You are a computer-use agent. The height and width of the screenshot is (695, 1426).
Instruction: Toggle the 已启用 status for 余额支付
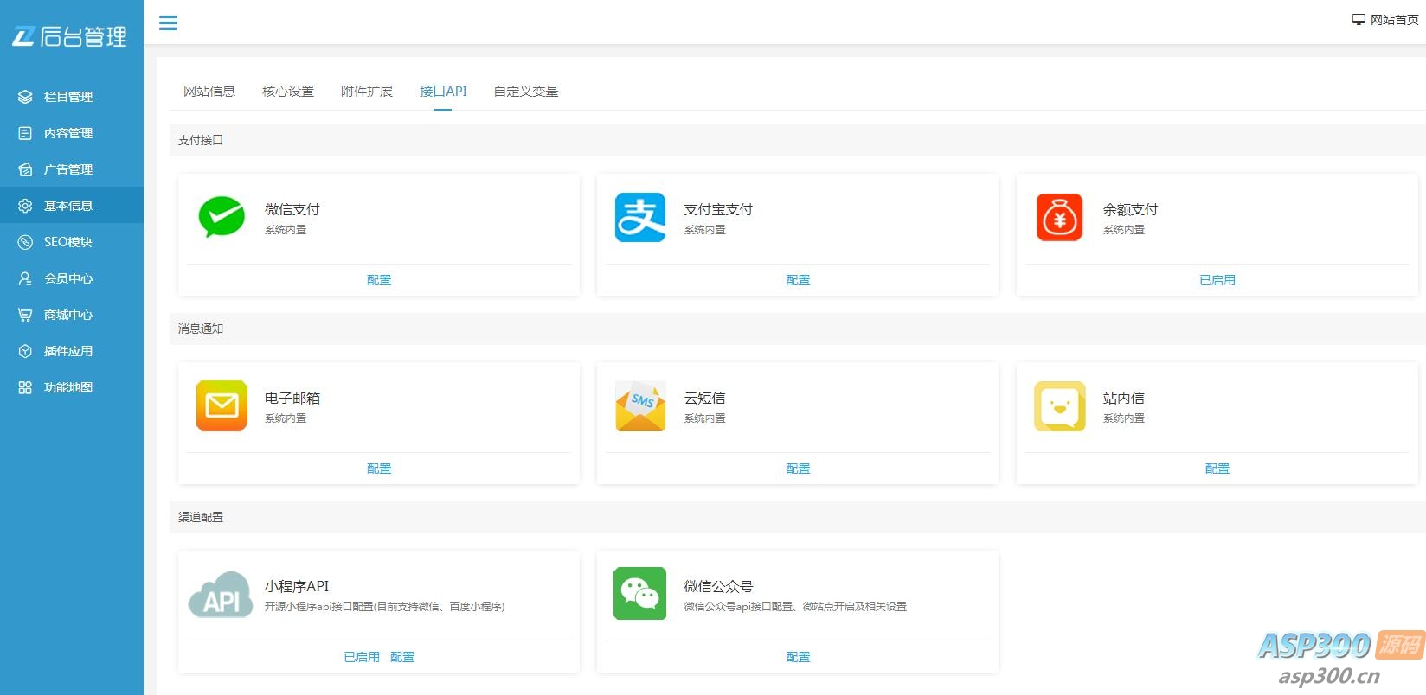click(1217, 280)
